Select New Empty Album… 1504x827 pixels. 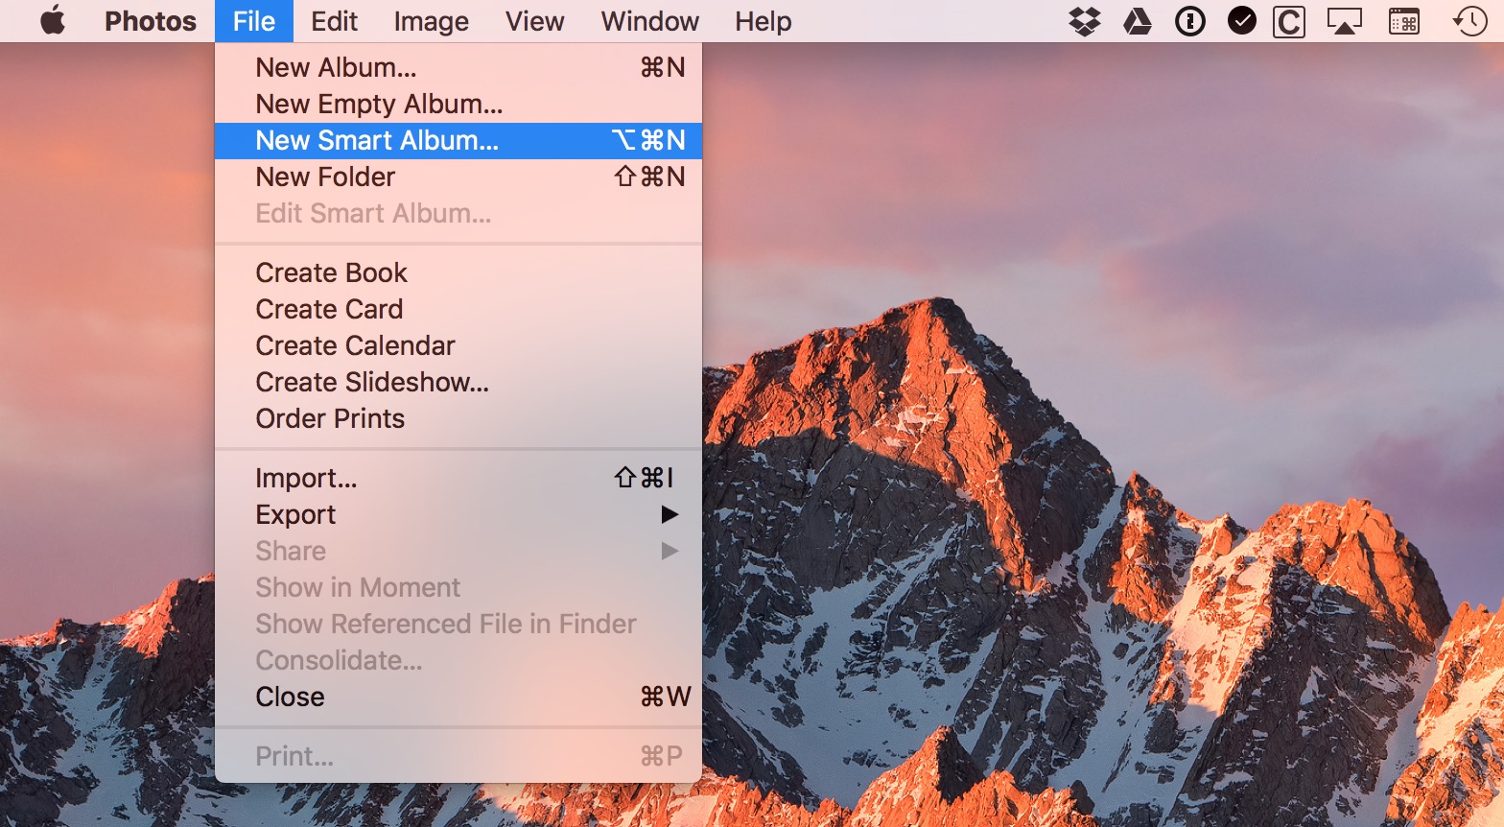pyautogui.click(x=458, y=105)
